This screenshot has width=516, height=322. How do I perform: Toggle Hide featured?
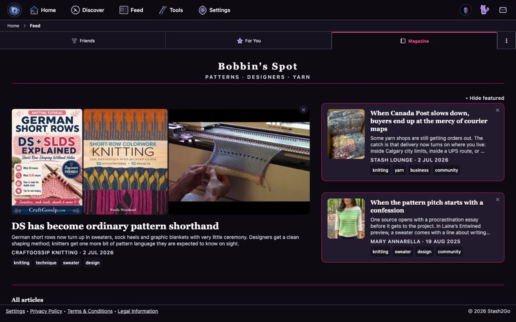[x=485, y=98]
